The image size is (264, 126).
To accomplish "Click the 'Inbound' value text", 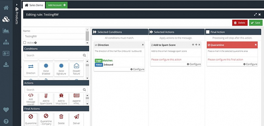I will point(109,65).
